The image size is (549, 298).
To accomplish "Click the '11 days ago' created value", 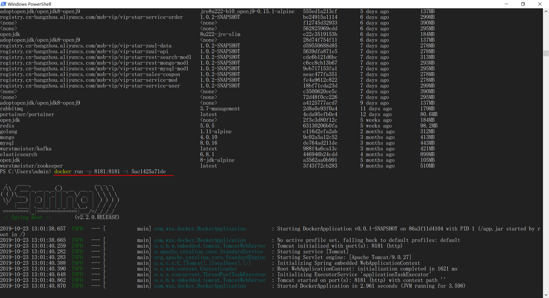I will pos(376,109).
